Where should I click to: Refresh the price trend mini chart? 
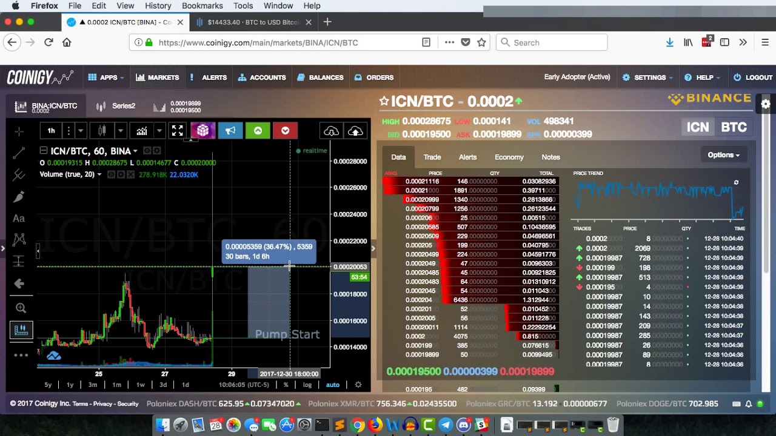pyautogui.click(x=736, y=182)
